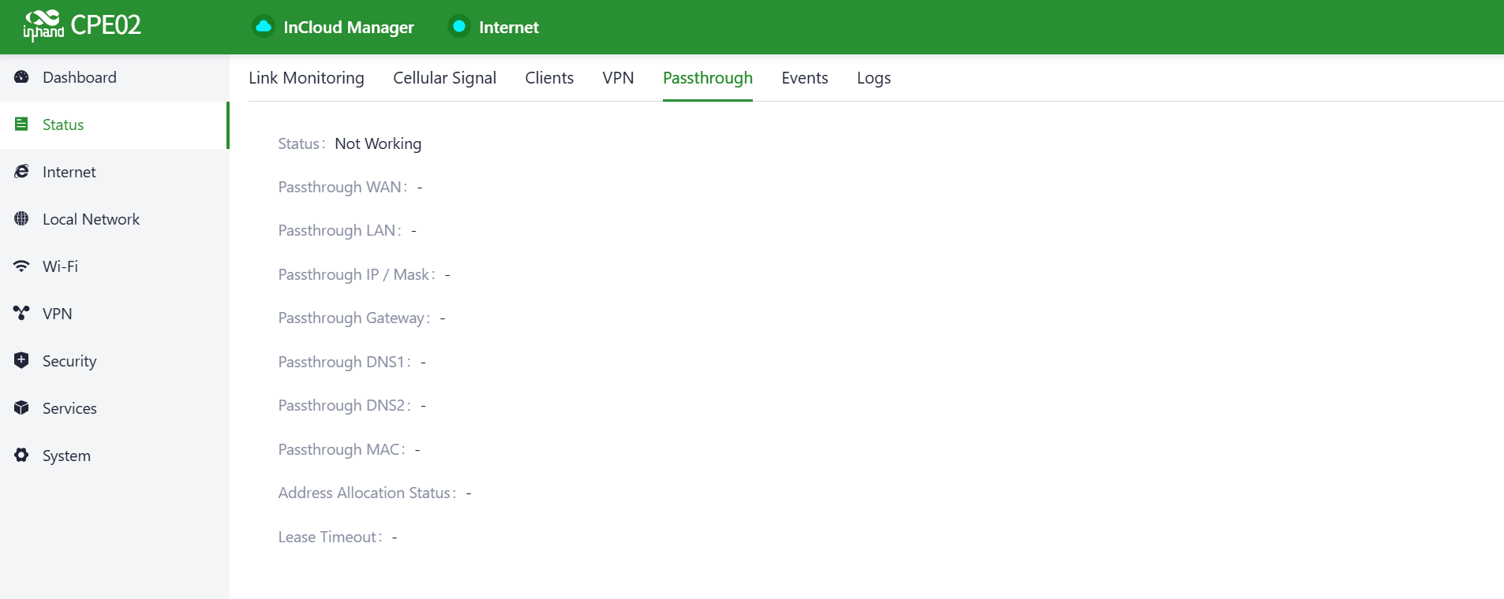The image size is (1504, 599).
Task: Click the Not Working status text
Action: [x=378, y=143]
